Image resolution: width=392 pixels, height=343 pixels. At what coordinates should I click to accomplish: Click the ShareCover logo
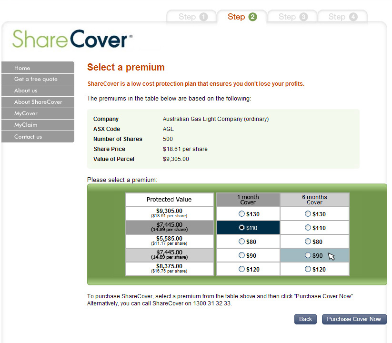[x=72, y=39]
